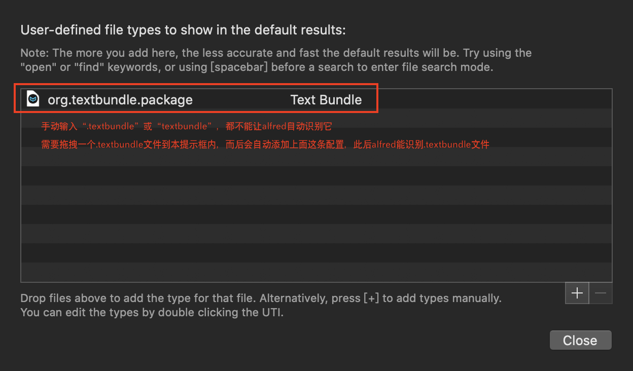Click "alfred" in the first red annotation line
Viewport: 633px width, 371px height.
coord(274,126)
